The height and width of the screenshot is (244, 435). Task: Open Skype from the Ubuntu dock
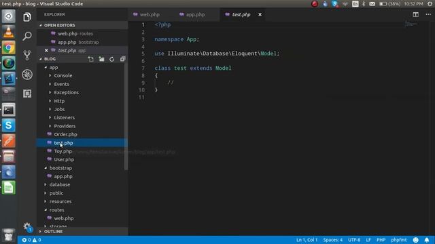click(x=9, y=125)
